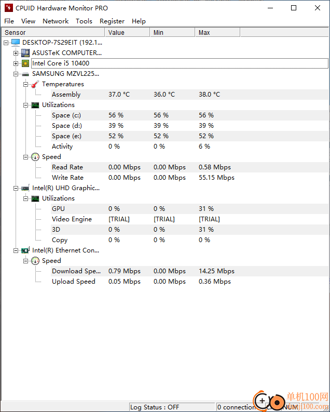
Task: Click the 55.15 Mbps max write value
Action: (216, 178)
